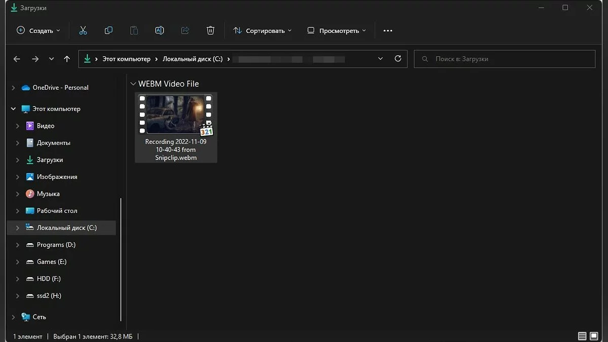The width and height of the screenshot is (608, 342).
Task: Click the Cut scissors icon
Action: click(x=83, y=30)
